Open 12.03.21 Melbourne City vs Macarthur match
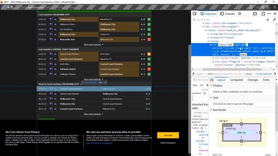Image resolution: width=278 pixels, height=156 pixels. coord(94,19)
